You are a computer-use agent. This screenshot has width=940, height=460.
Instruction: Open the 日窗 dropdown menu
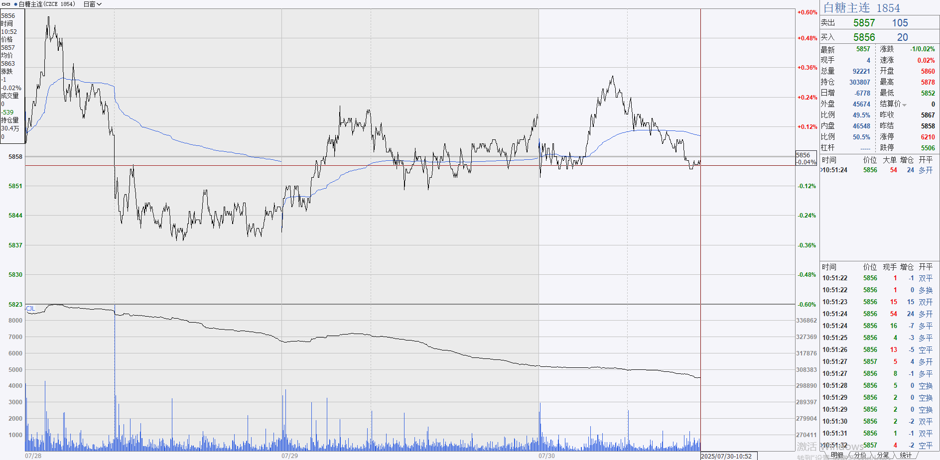click(x=93, y=4)
